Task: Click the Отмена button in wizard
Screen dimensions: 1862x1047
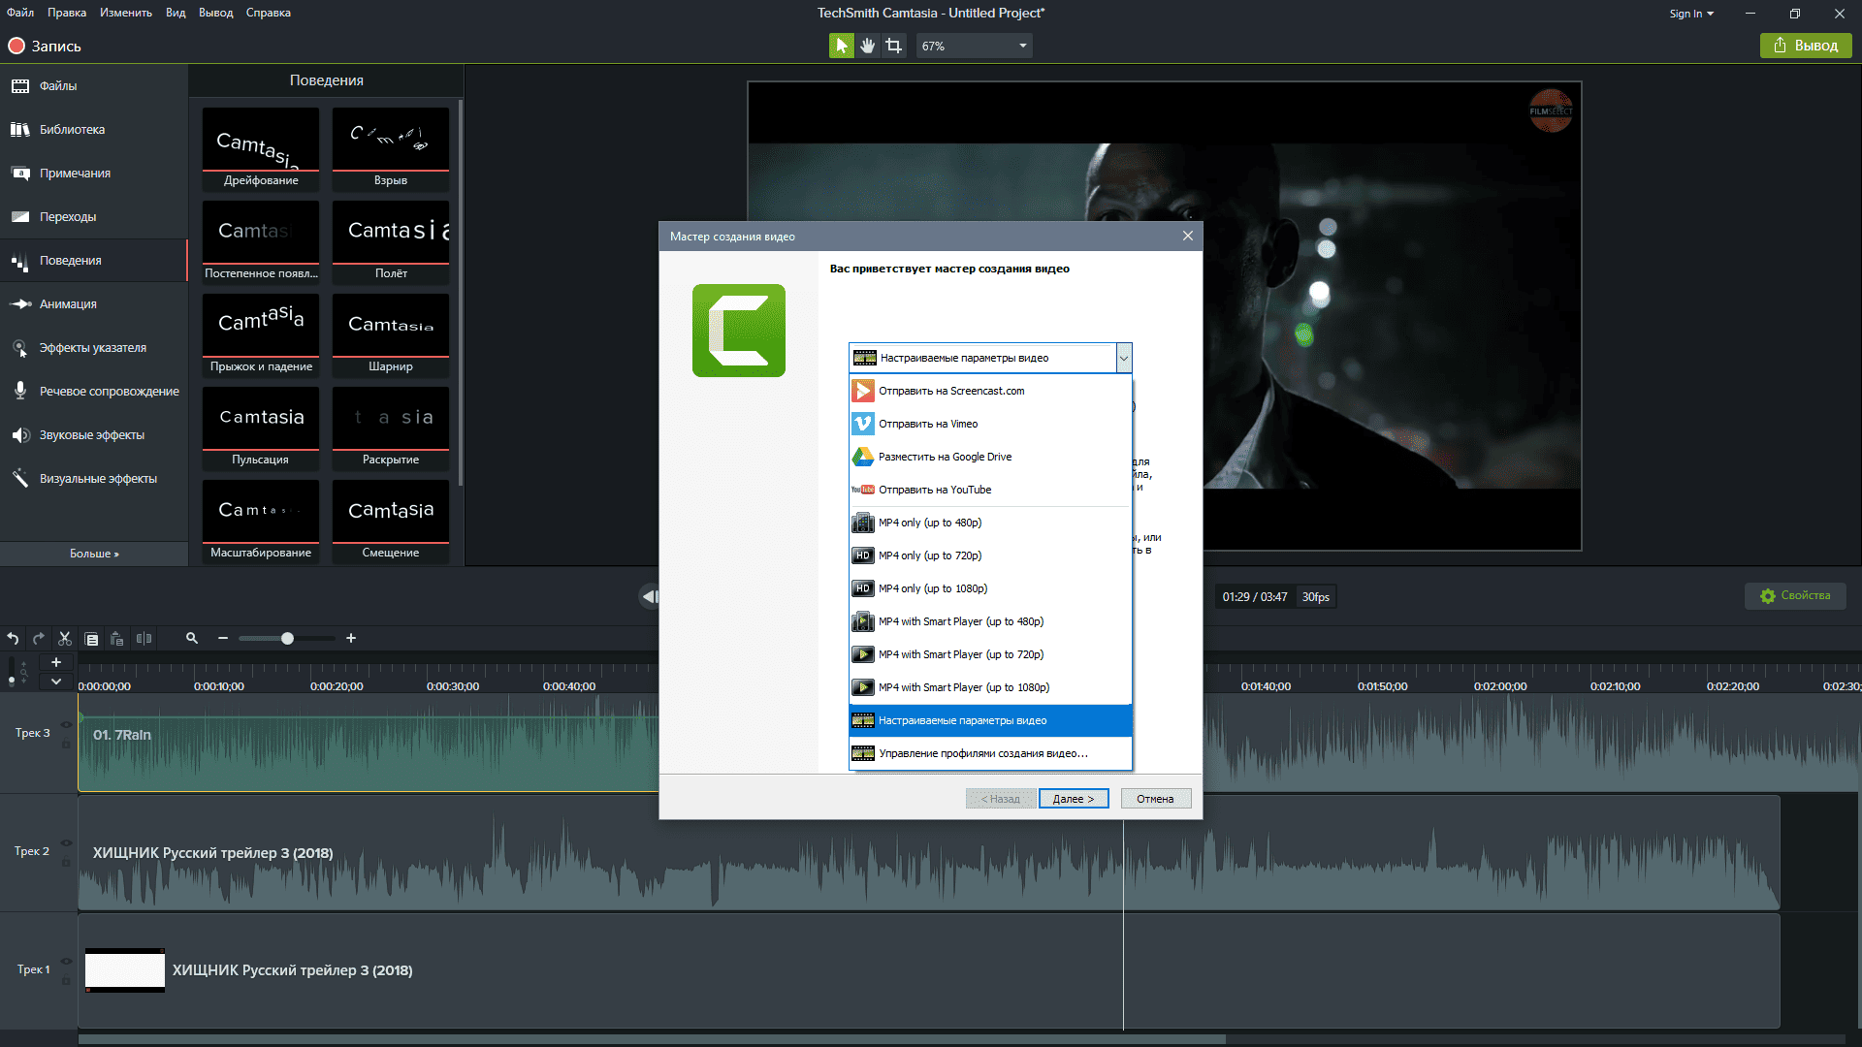Action: pyautogui.click(x=1155, y=799)
